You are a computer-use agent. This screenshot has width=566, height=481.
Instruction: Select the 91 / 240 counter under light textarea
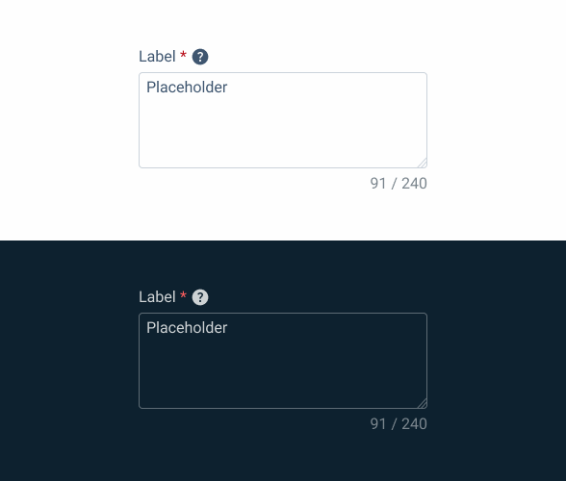[399, 184]
